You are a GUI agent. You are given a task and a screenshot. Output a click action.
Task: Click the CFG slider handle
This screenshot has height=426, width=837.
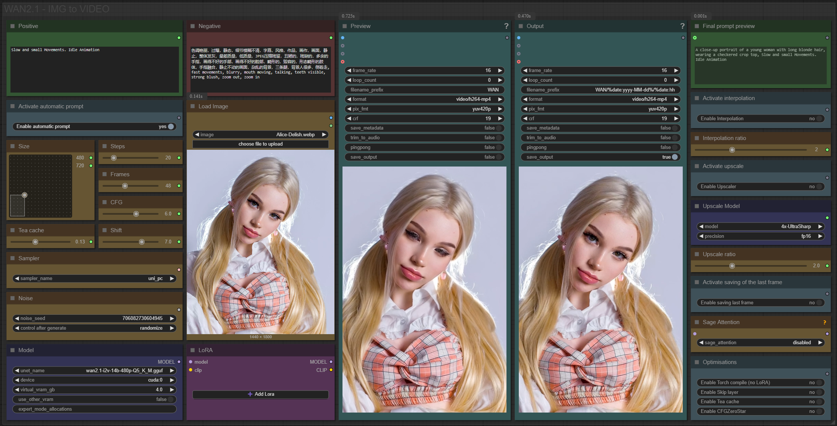136,214
